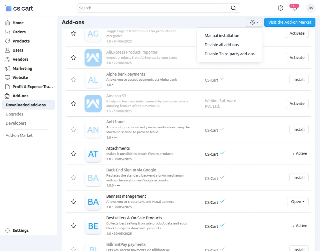Open the Attachments add-on icon

click(93, 154)
